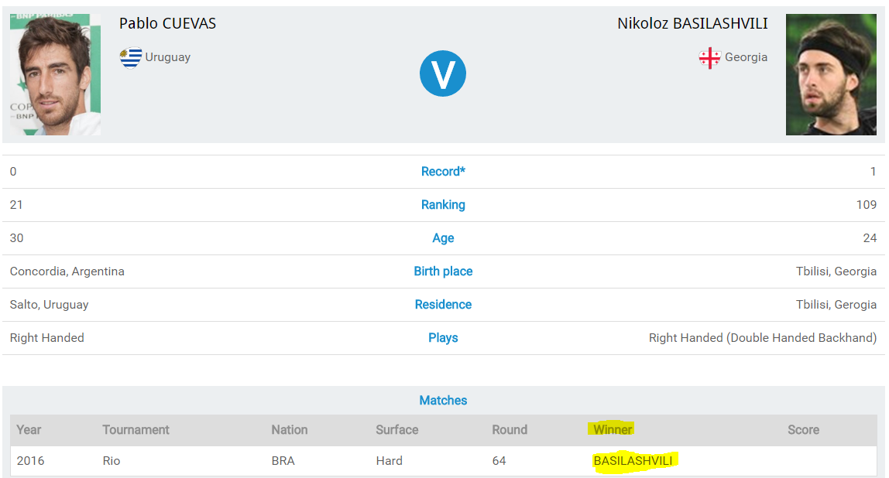This screenshot has height=478, width=889.
Task: Click the Birth place label
Action: [443, 271]
